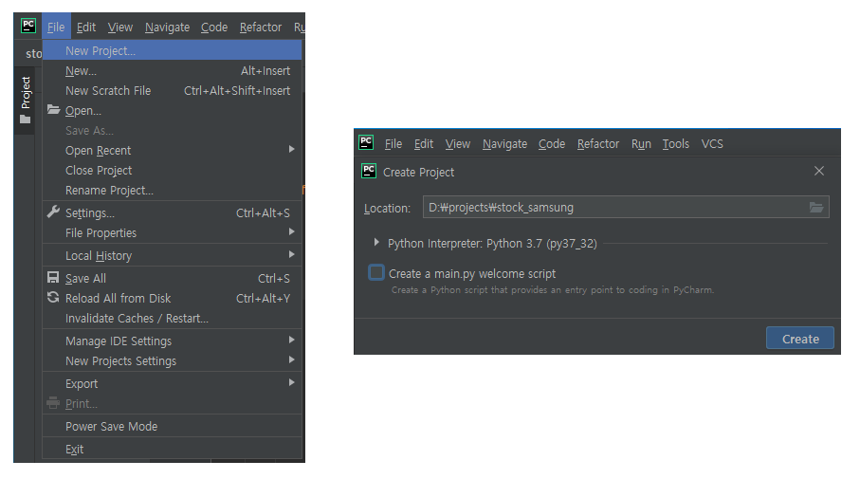
Task: Open the Navigate menu in right window
Action: (x=504, y=144)
